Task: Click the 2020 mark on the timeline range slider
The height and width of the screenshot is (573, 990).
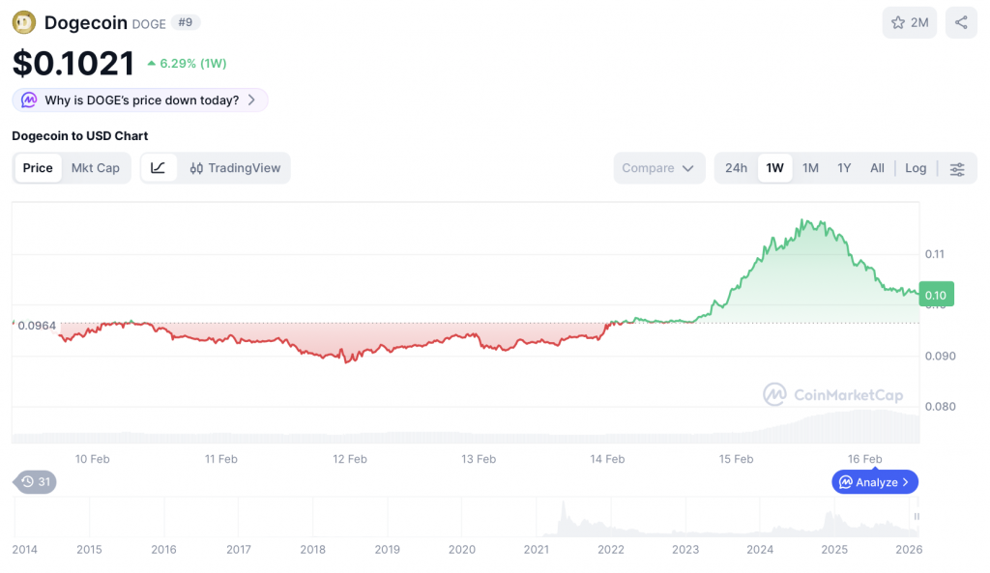Action: (x=461, y=549)
